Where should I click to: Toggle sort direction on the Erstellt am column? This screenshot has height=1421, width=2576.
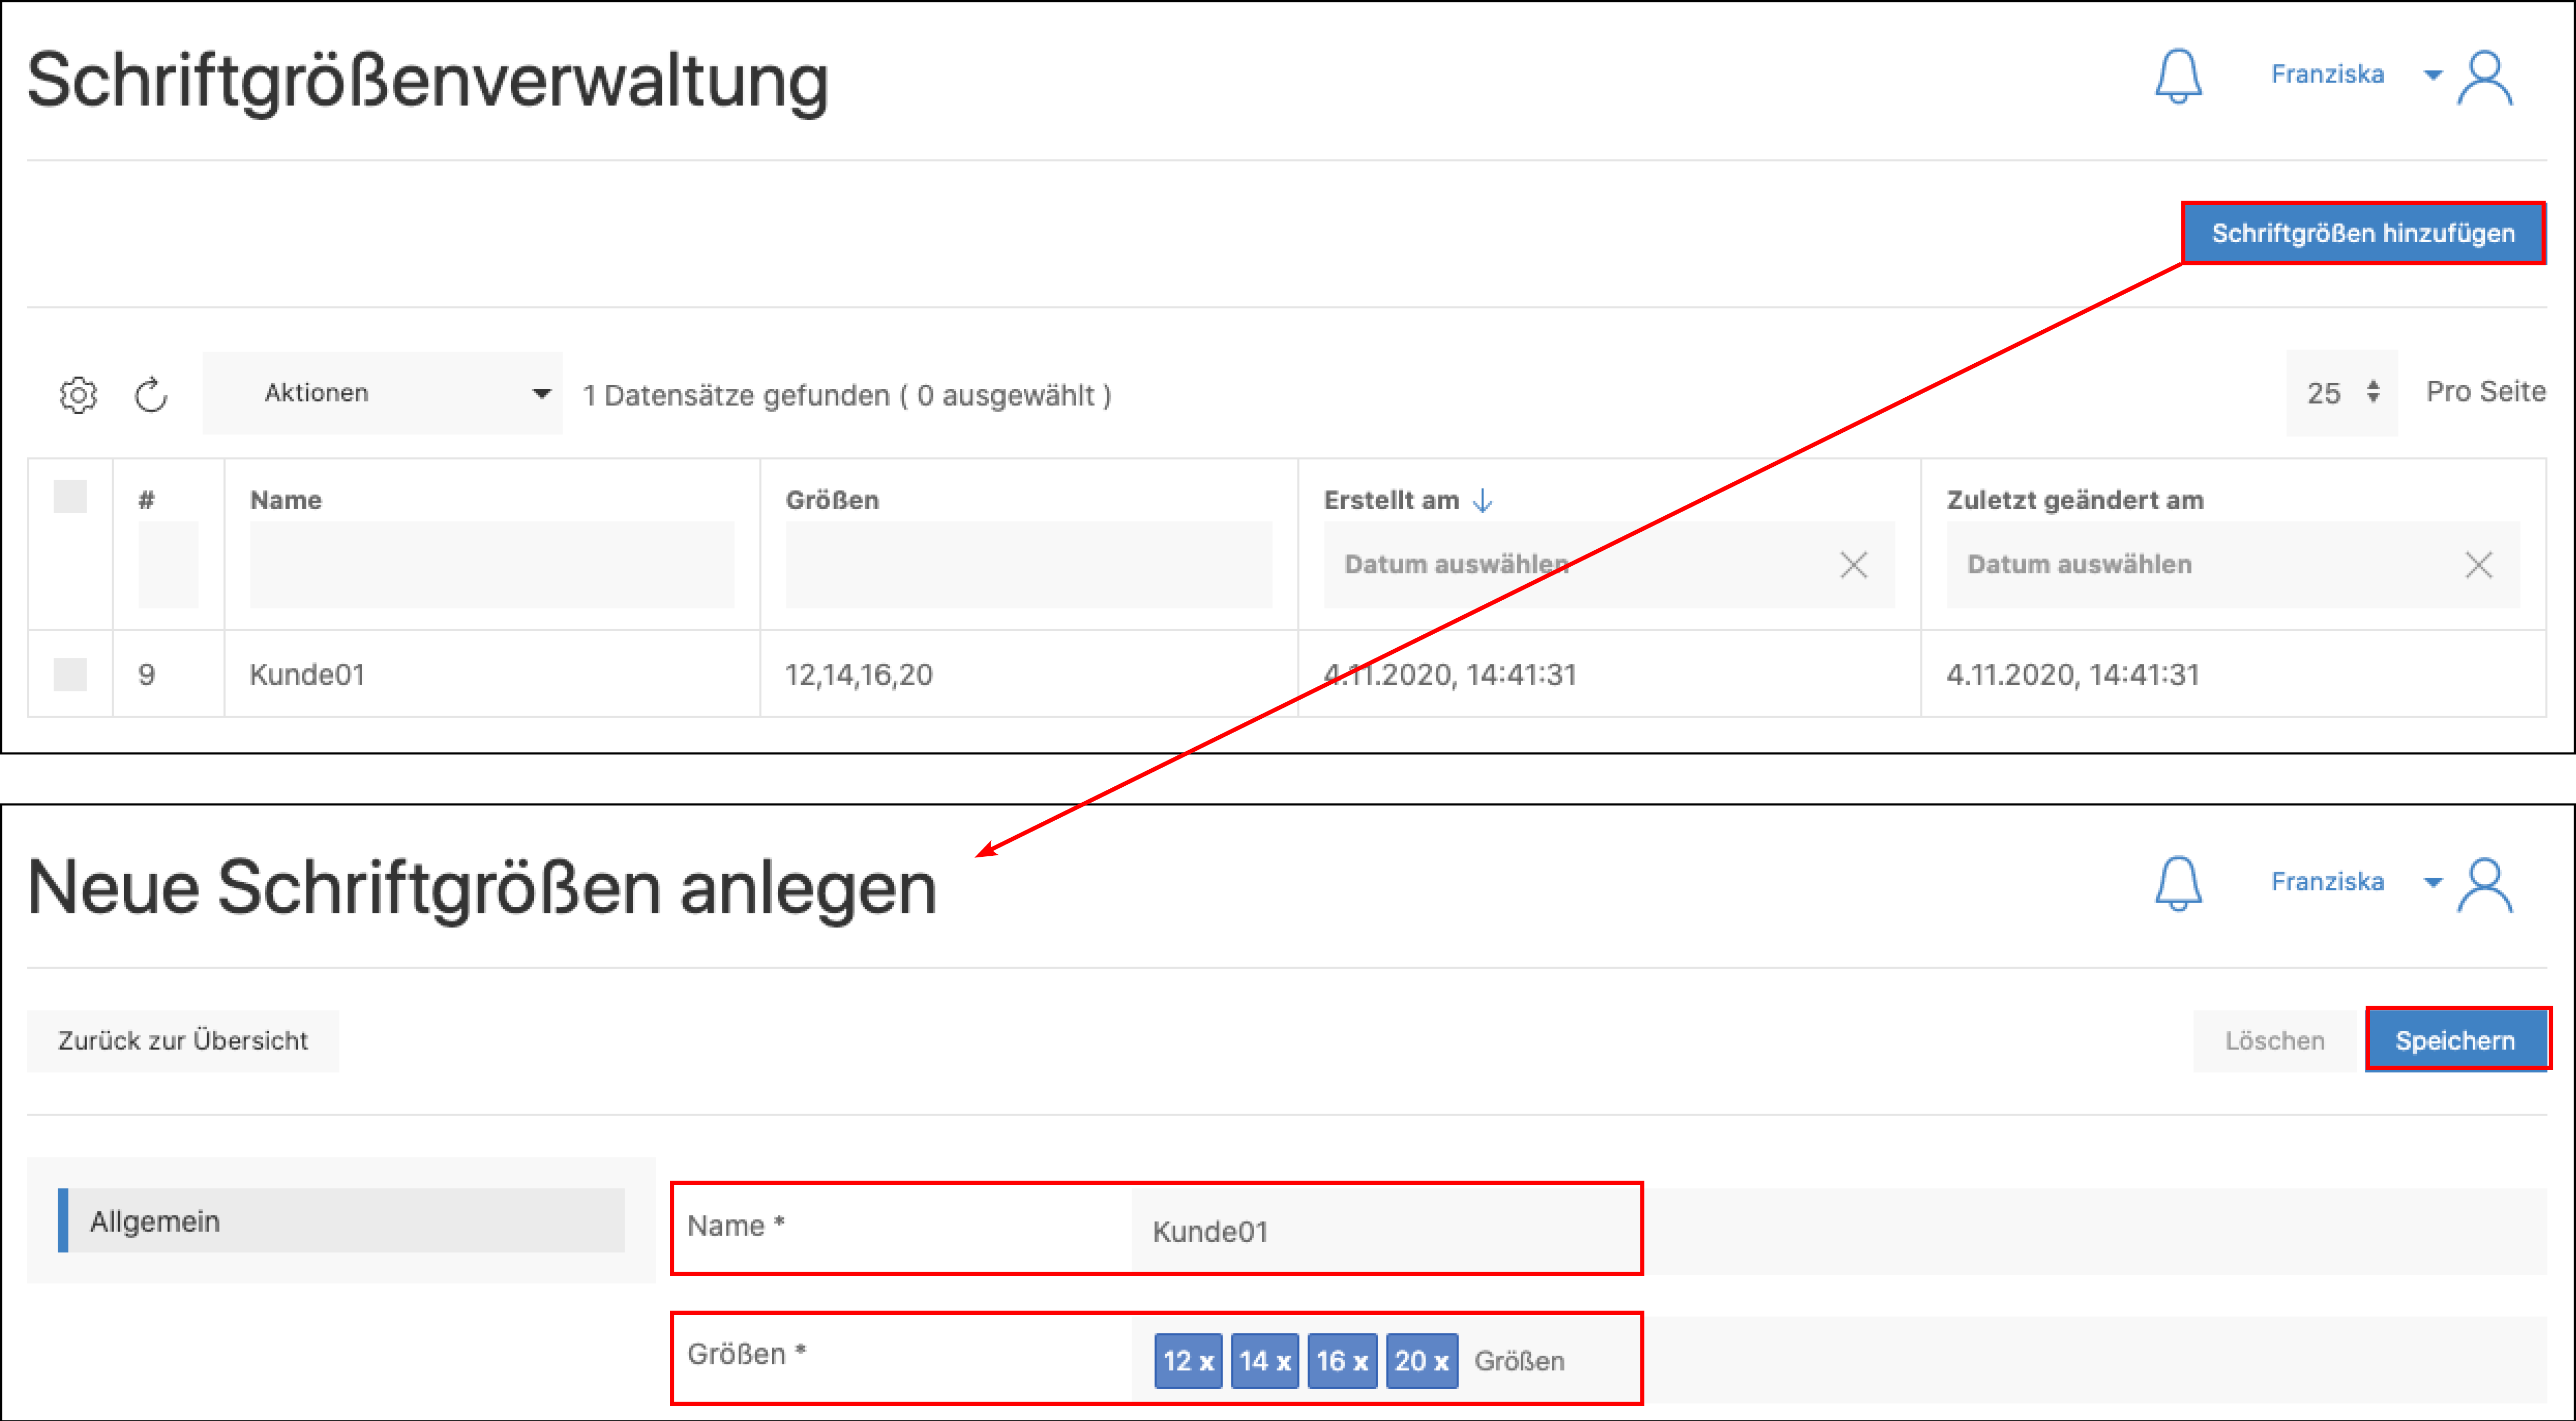pyautogui.click(x=1482, y=500)
